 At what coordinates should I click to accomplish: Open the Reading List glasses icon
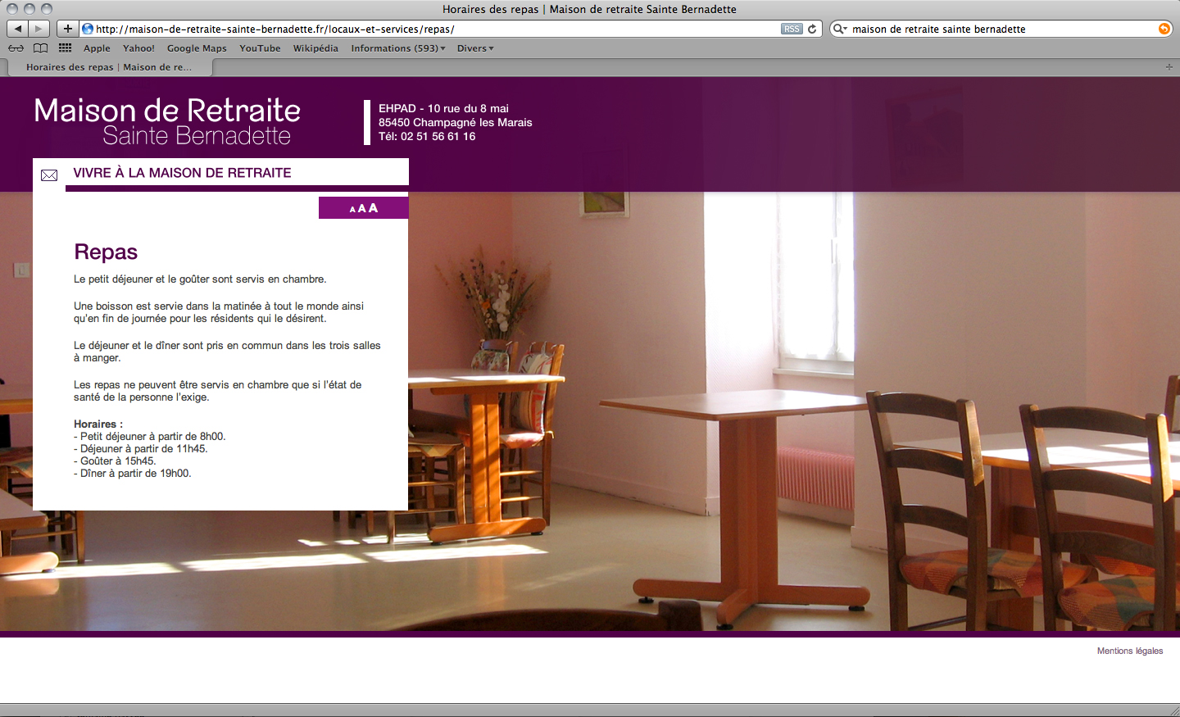point(16,48)
